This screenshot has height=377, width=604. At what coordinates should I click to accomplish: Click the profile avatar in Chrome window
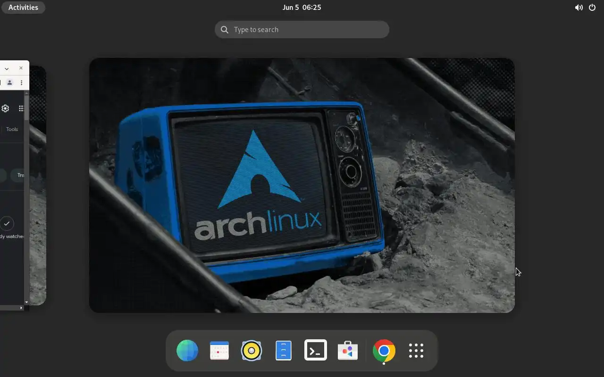pos(9,82)
